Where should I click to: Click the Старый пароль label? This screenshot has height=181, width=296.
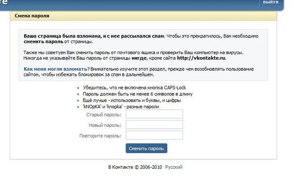point(104,115)
